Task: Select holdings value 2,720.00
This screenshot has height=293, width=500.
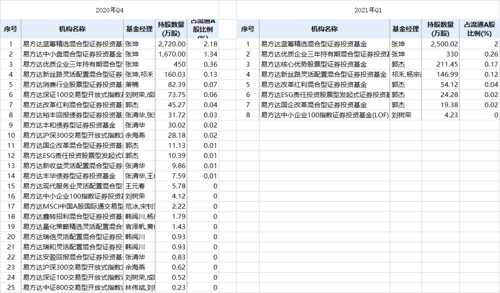Action: coord(171,44)
